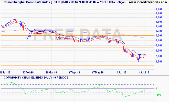
Task: Click the Commodity Channel Index panel heading
Action: 35,77
